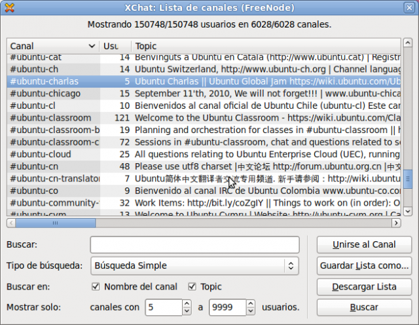Click the Work Items bit.ly topic text
Image resolution: width=419 pixels, height=325 pixels.
268,203
